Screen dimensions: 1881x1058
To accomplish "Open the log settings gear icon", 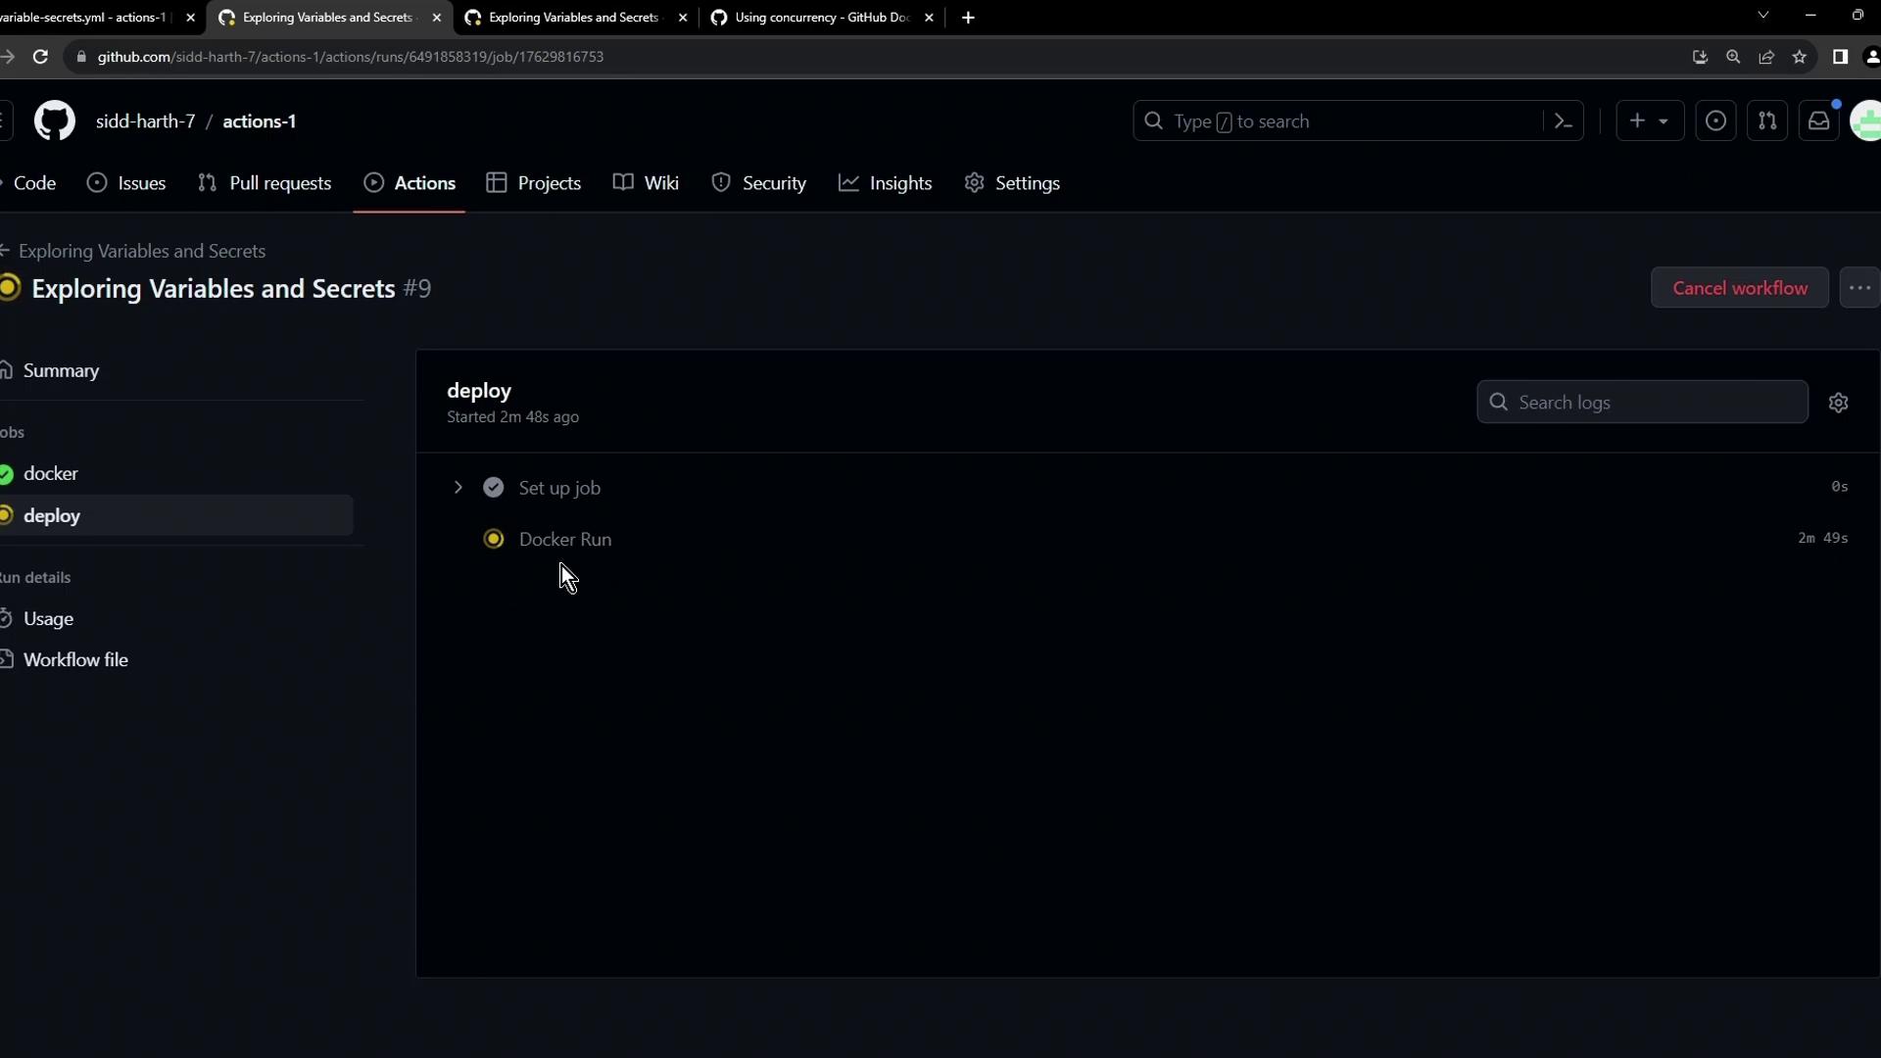I will click(1838, 403).
